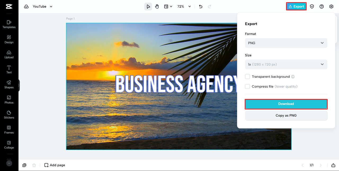Click the undo arrow icon
The width and height of the screenshot is (339, 171).
(x=200, y=6)
